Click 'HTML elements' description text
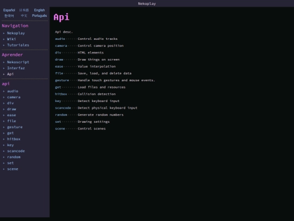Image resolution: width=294 pixels, height=221 pixels. 90,53
